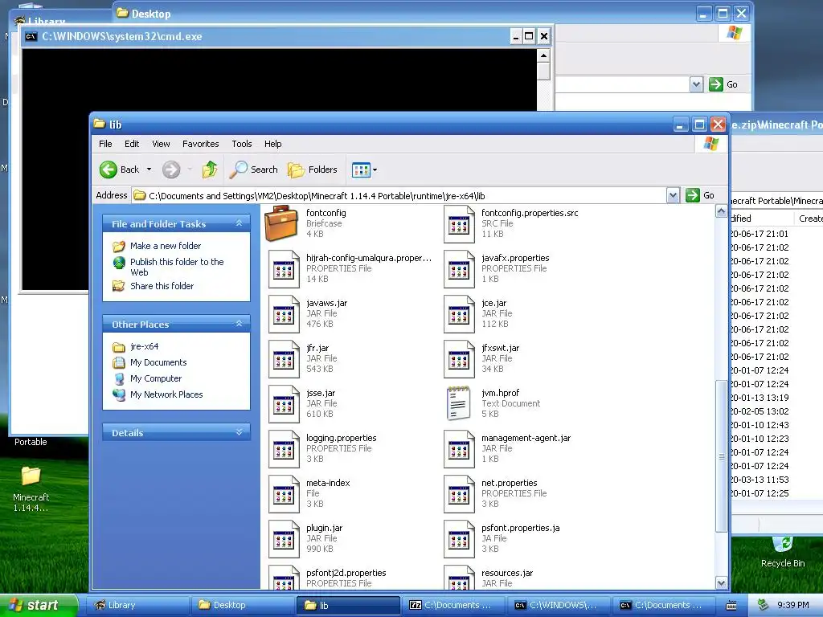Open Search in the lib window
This screenshot has width=823, height=617.
click(255, 170)
